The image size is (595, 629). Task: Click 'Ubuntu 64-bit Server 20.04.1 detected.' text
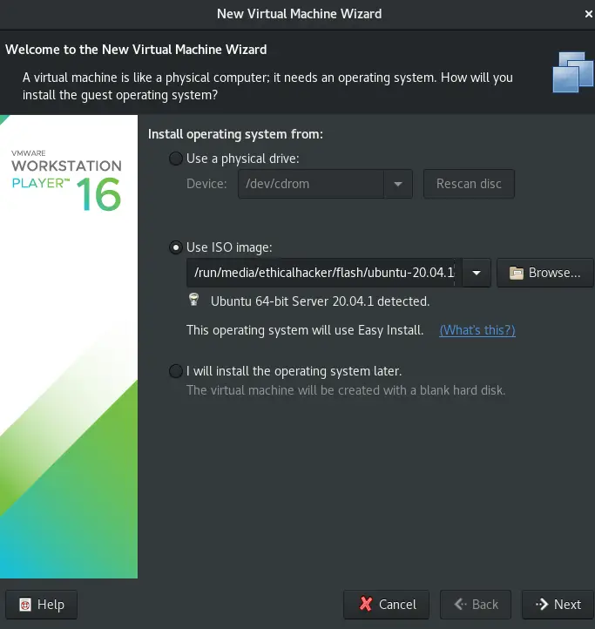pos(321,301)
